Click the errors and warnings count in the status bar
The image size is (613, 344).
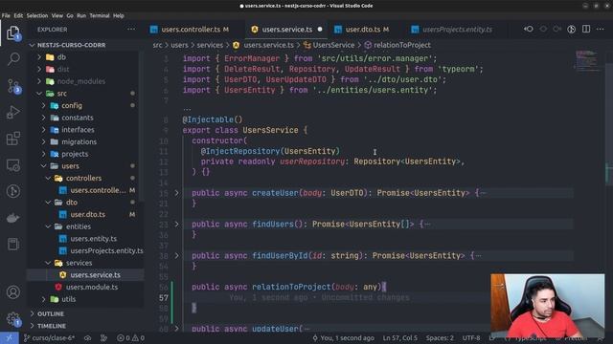tap(130, 337)
